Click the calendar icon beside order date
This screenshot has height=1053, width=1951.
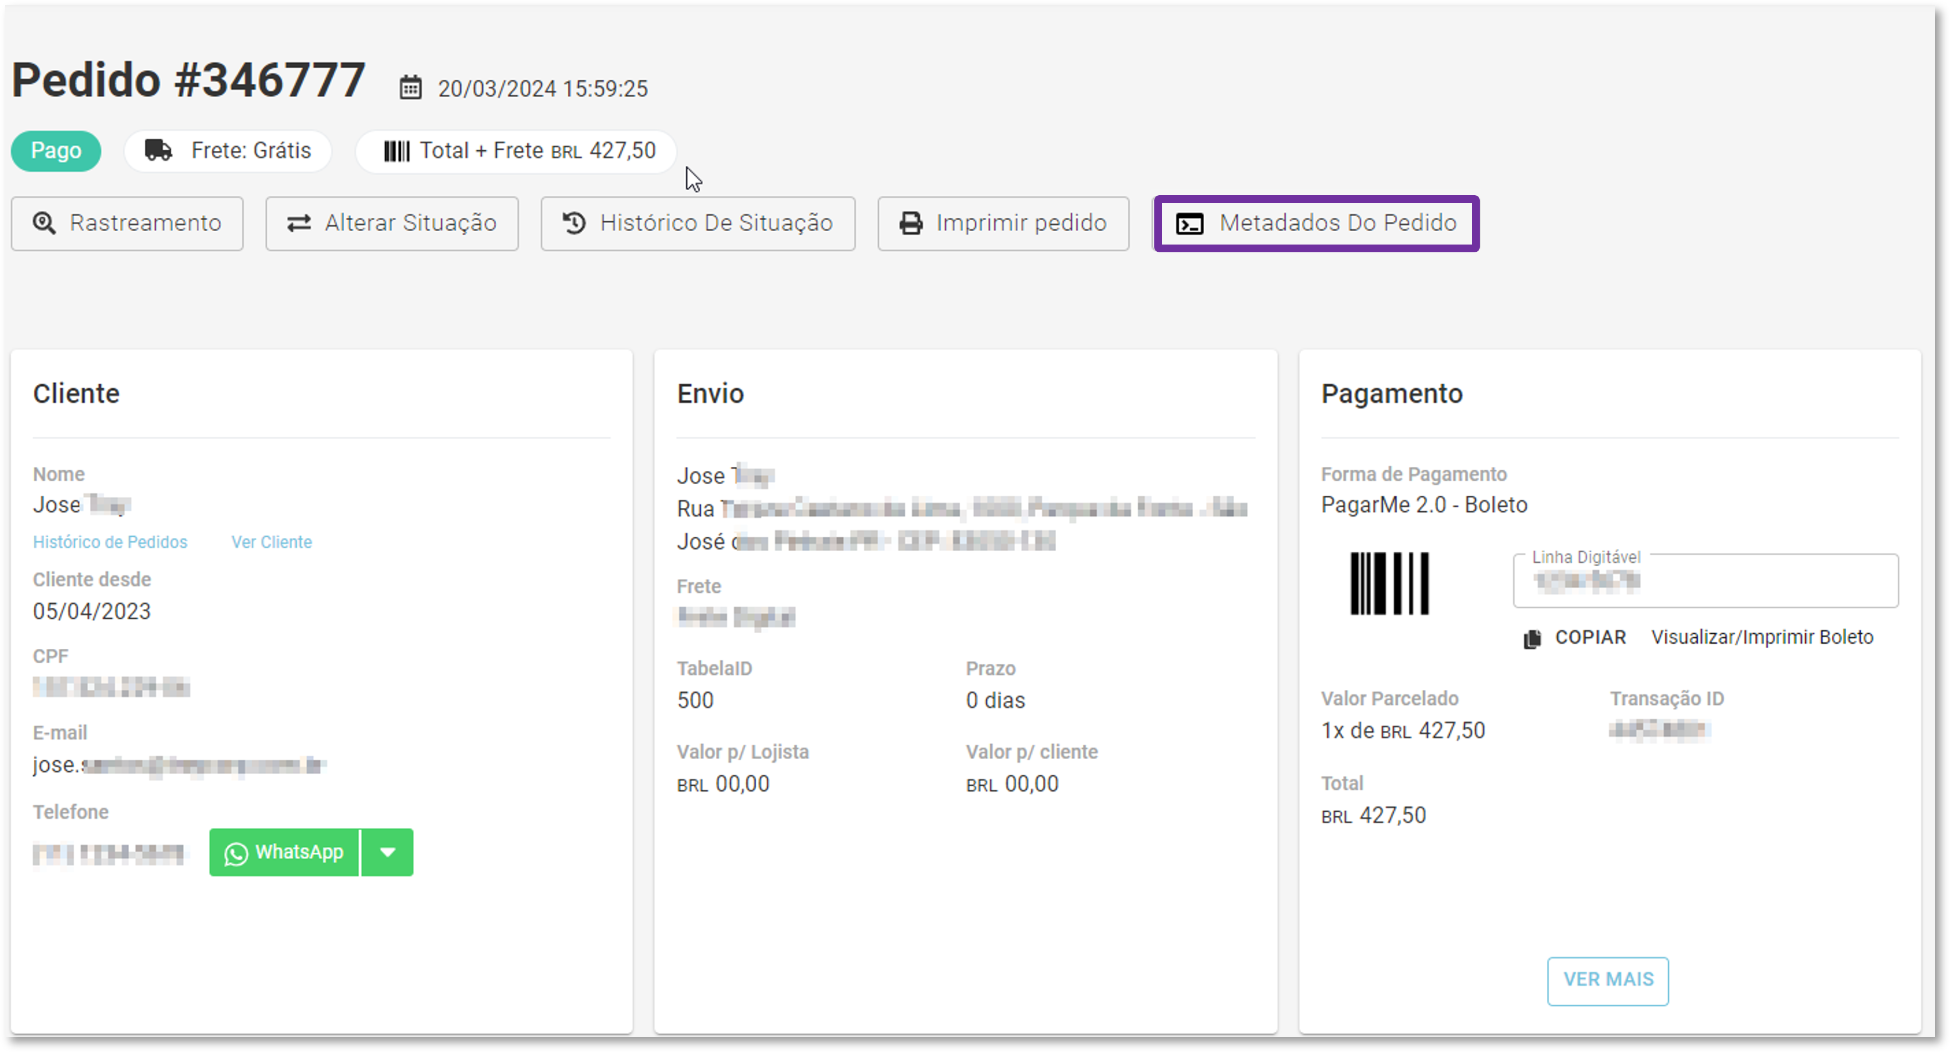(x=410, y=88)
